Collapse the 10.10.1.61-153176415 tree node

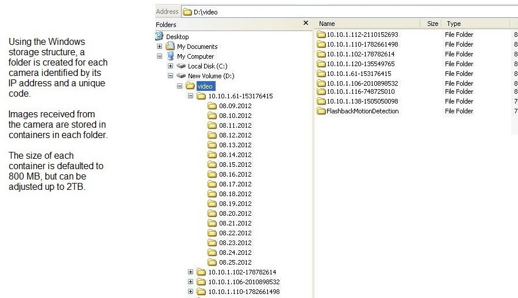click(191, 96)
